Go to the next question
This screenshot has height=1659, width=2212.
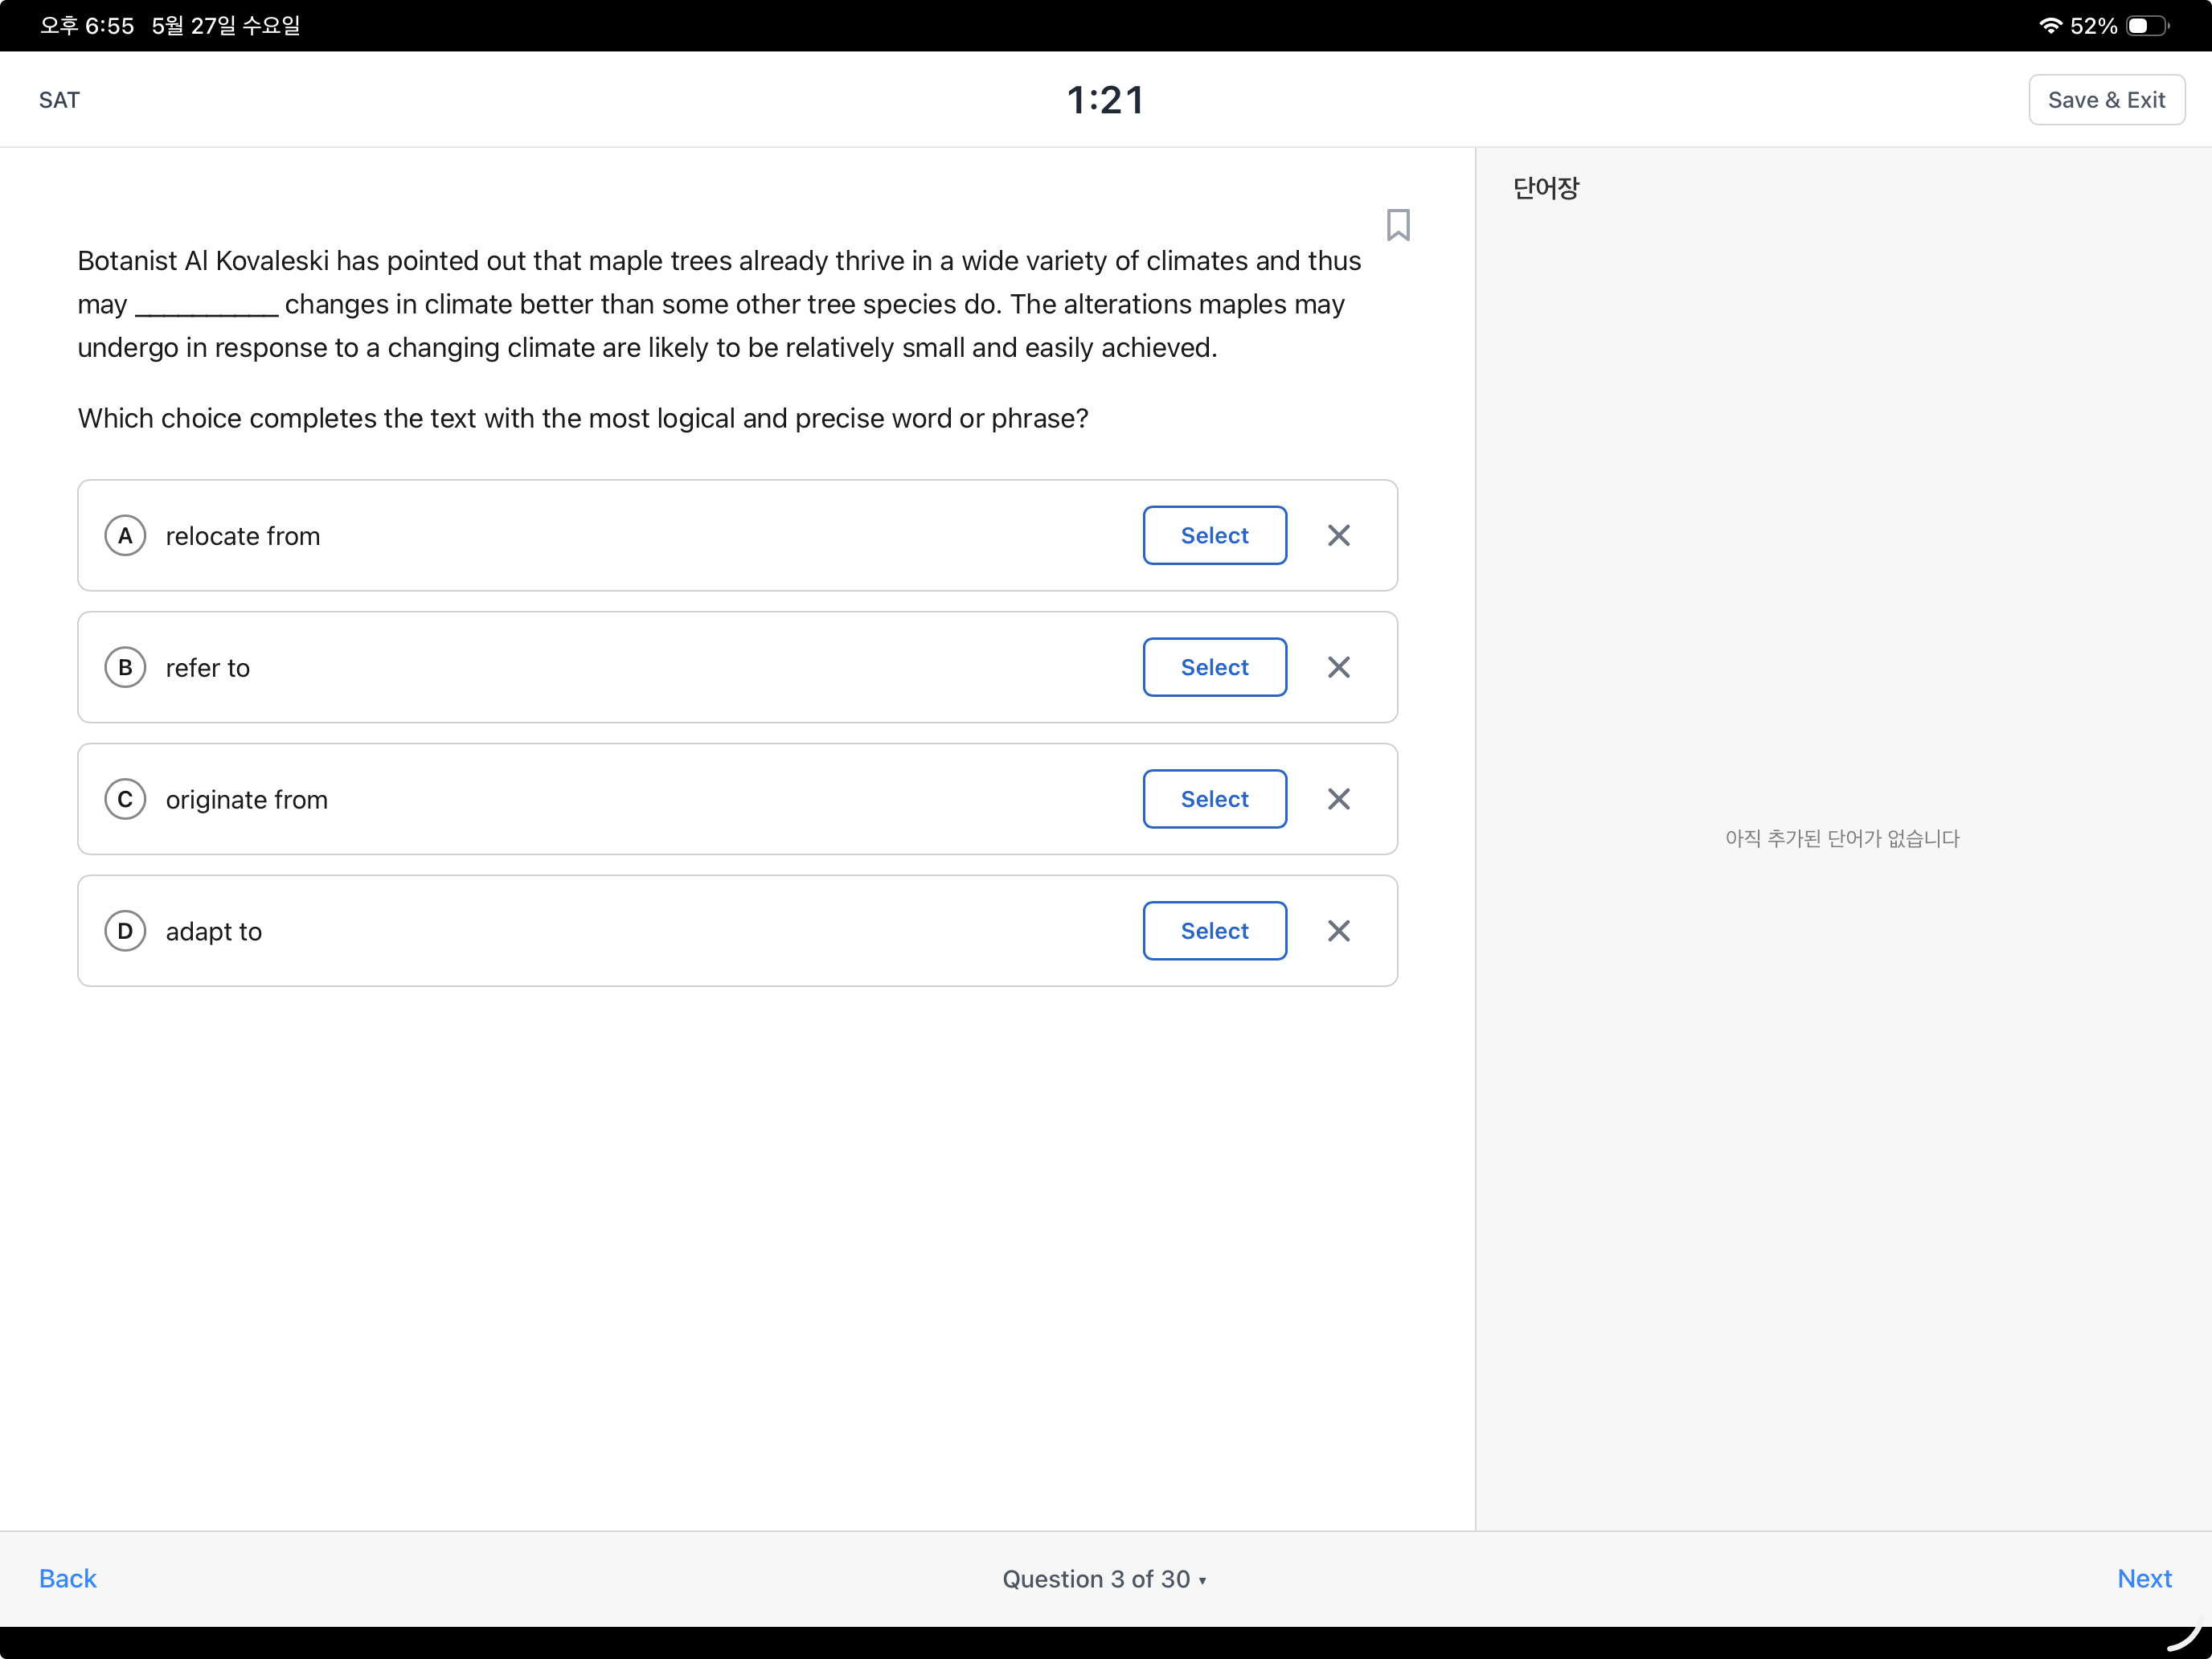[2144, 1578]
